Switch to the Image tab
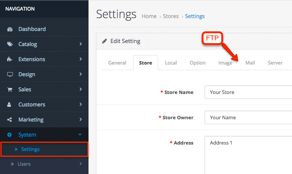 coord(225,63)
